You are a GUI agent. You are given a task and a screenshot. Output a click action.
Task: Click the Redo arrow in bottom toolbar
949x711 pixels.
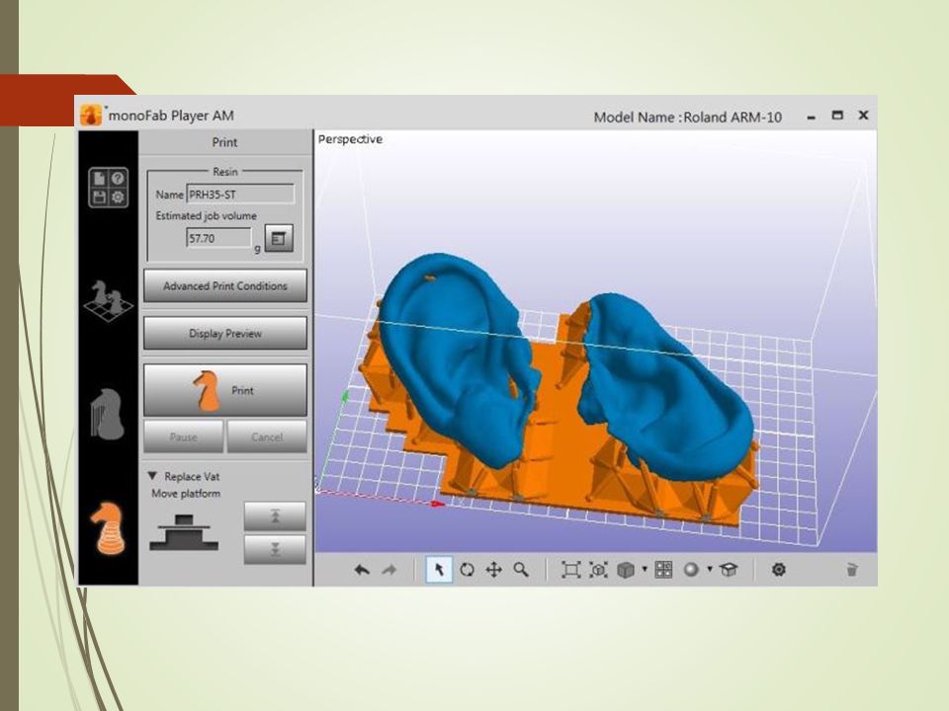click(x=388, y=570)
